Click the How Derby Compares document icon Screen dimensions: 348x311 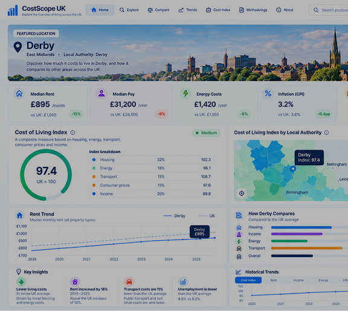[x=239, y=215]
